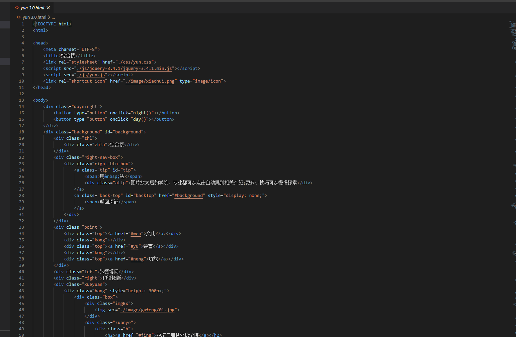Click the "zhla" class value on line 20
This screenshot has width=516, height=337.
coord(100,145)
